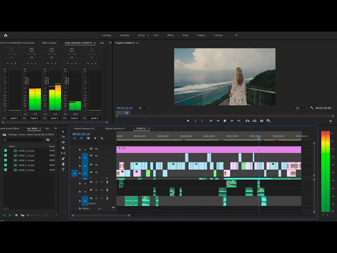The height and width of the screenshot is (253, 337).
Task: Select the Hand tool
Action: (x=63, y=164)
